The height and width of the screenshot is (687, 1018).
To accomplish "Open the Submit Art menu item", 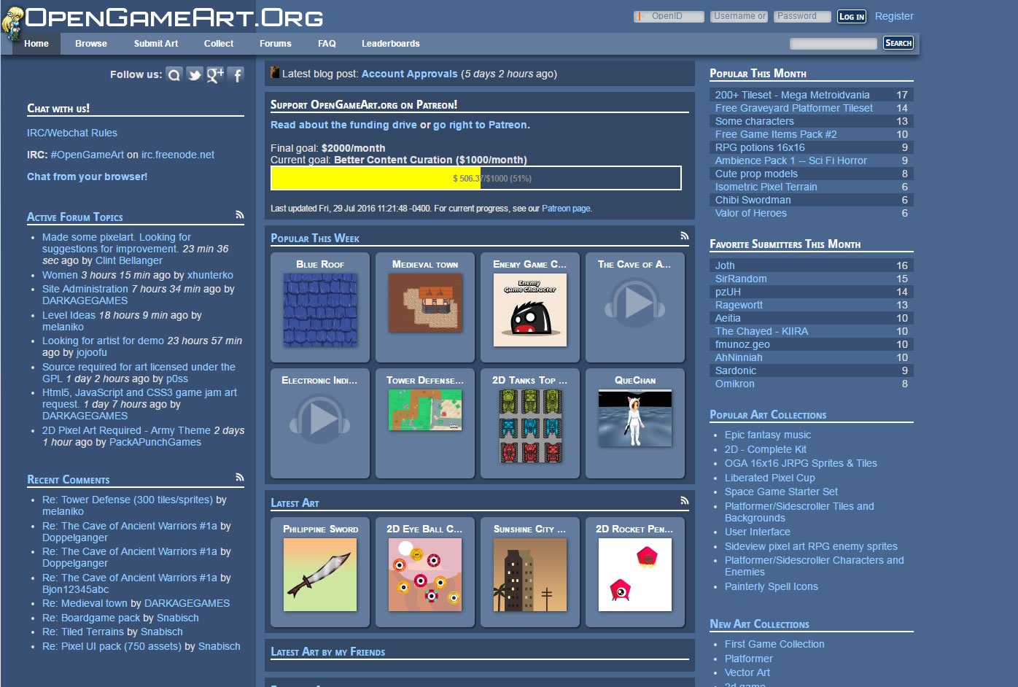I will pyautogui.click(x=156, y=44).
